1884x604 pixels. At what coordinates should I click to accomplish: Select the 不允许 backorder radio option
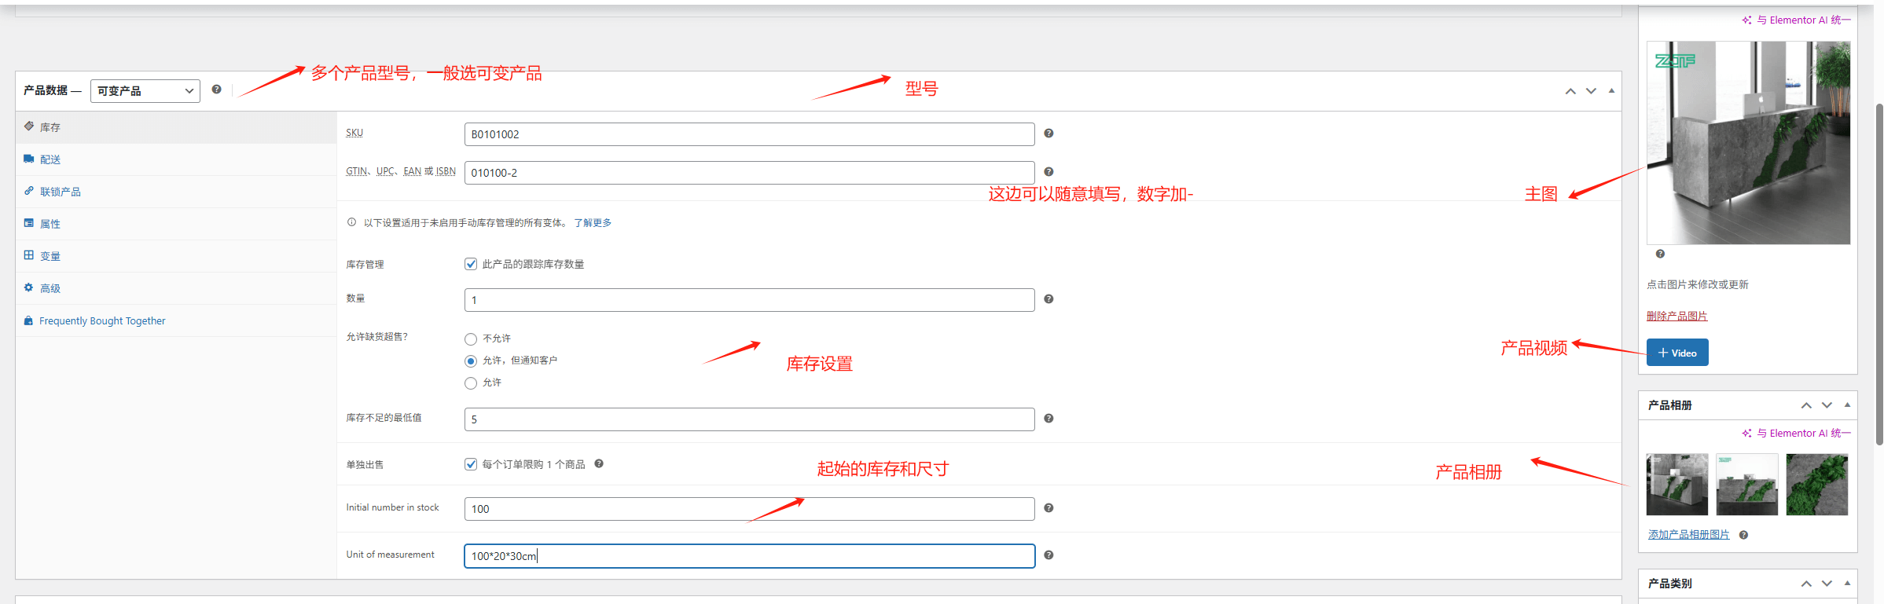tap(471, 339)
